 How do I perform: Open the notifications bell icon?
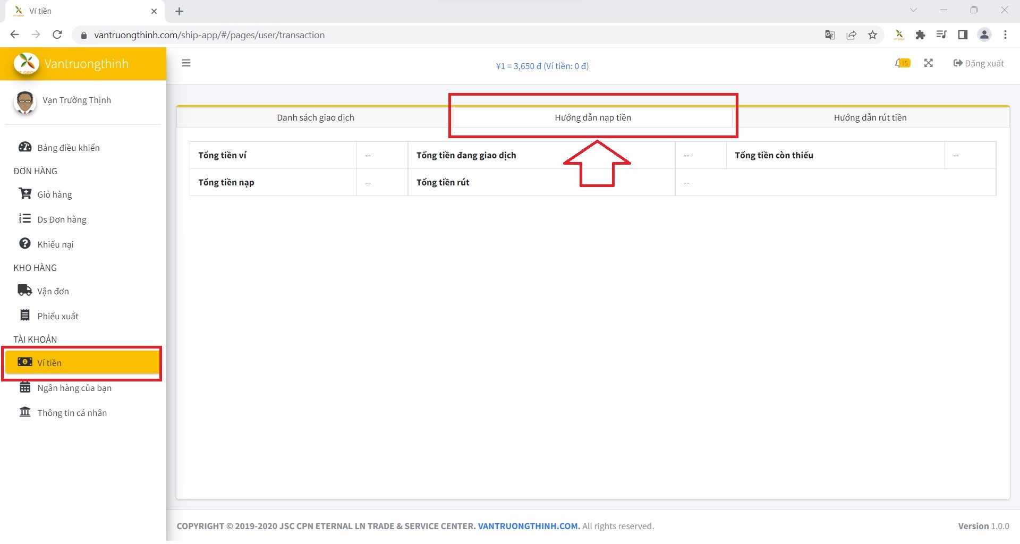(x=902, y=63)
